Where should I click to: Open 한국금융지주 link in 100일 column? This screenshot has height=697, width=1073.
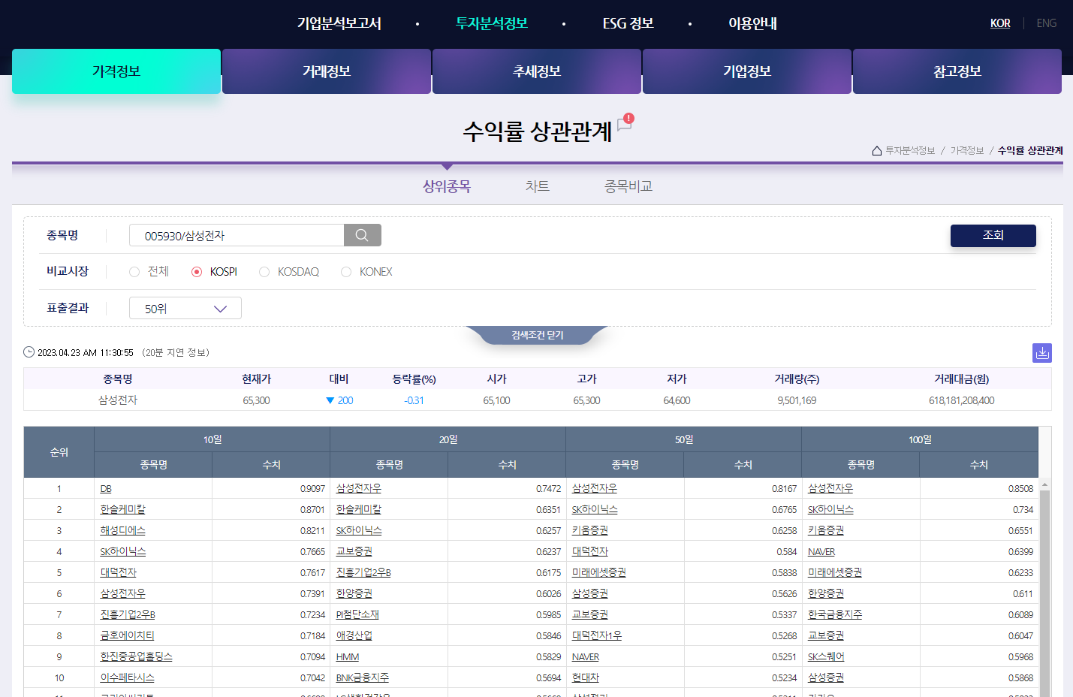point(835,615)
